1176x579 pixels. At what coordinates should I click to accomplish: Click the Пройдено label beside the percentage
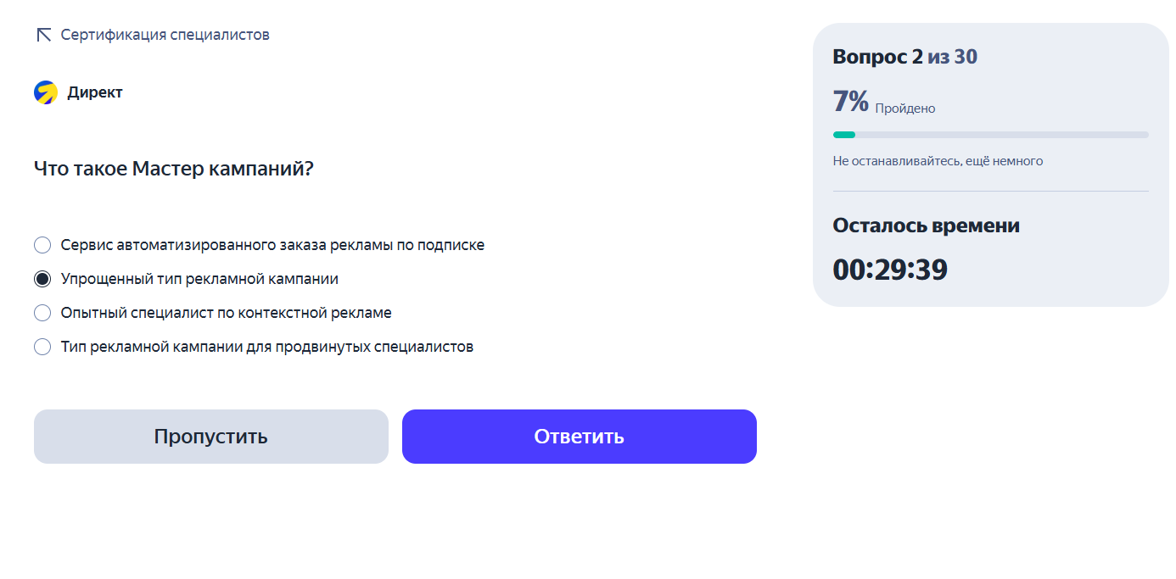[x=905, y=109]
